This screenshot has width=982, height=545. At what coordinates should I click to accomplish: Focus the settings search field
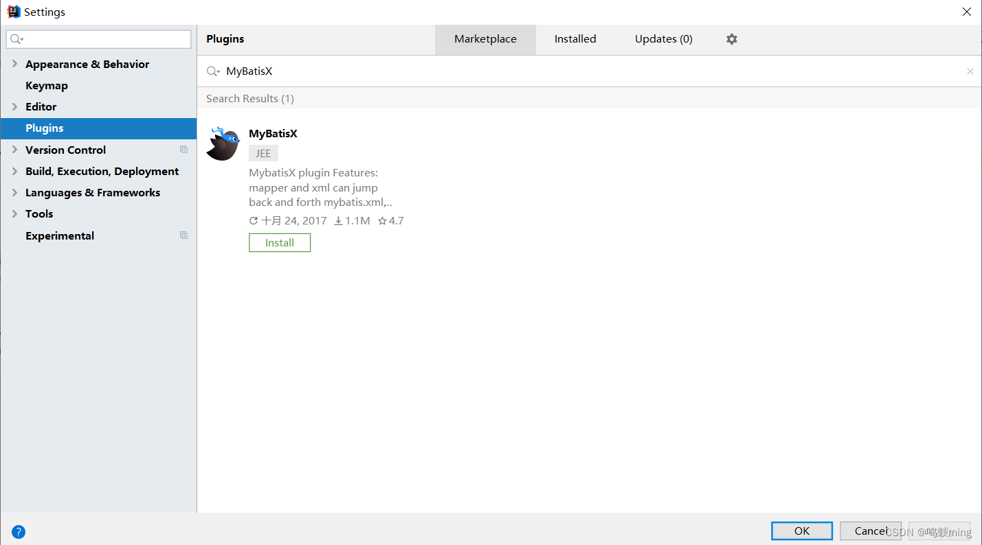coord(98,39)
